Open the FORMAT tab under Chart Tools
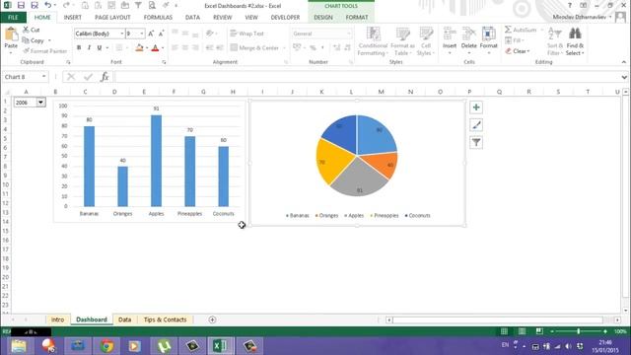Viewport: 631px width, 355px height. [357, 18]
